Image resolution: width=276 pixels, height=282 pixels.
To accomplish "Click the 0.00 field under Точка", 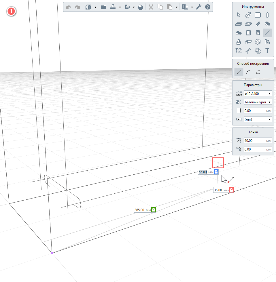I will [258, 149].
